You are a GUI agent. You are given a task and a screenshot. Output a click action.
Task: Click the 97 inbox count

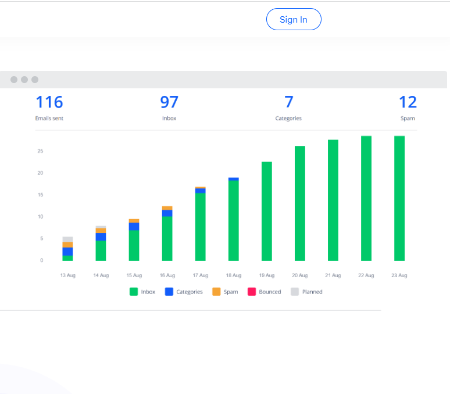(x=169, y=102)
